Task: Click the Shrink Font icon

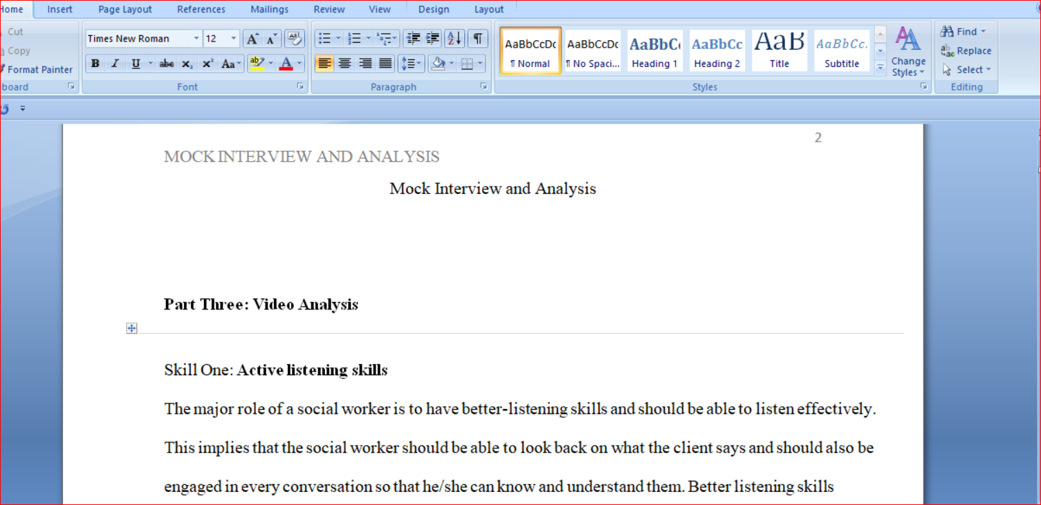Action: coord(271,39)
